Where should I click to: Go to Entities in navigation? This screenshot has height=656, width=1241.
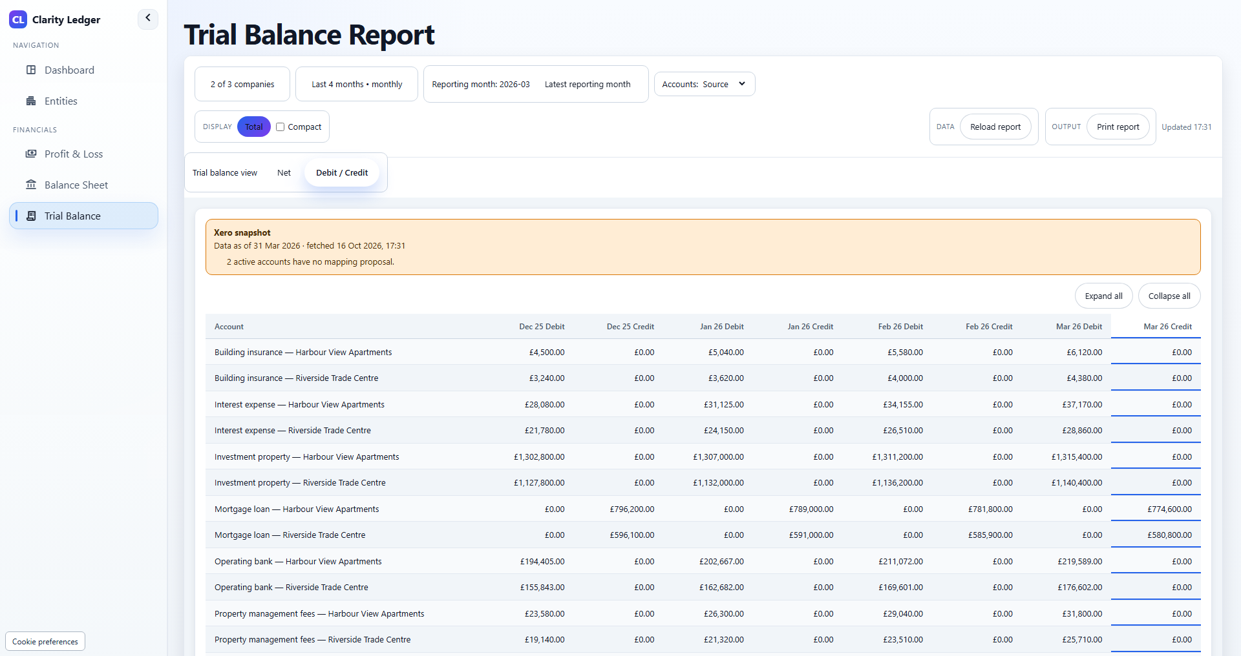click(83, 101)
